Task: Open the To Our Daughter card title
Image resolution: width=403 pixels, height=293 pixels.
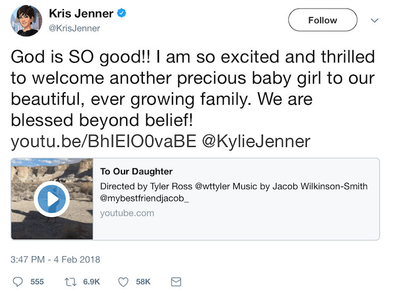Action: (x=136, y=172)
